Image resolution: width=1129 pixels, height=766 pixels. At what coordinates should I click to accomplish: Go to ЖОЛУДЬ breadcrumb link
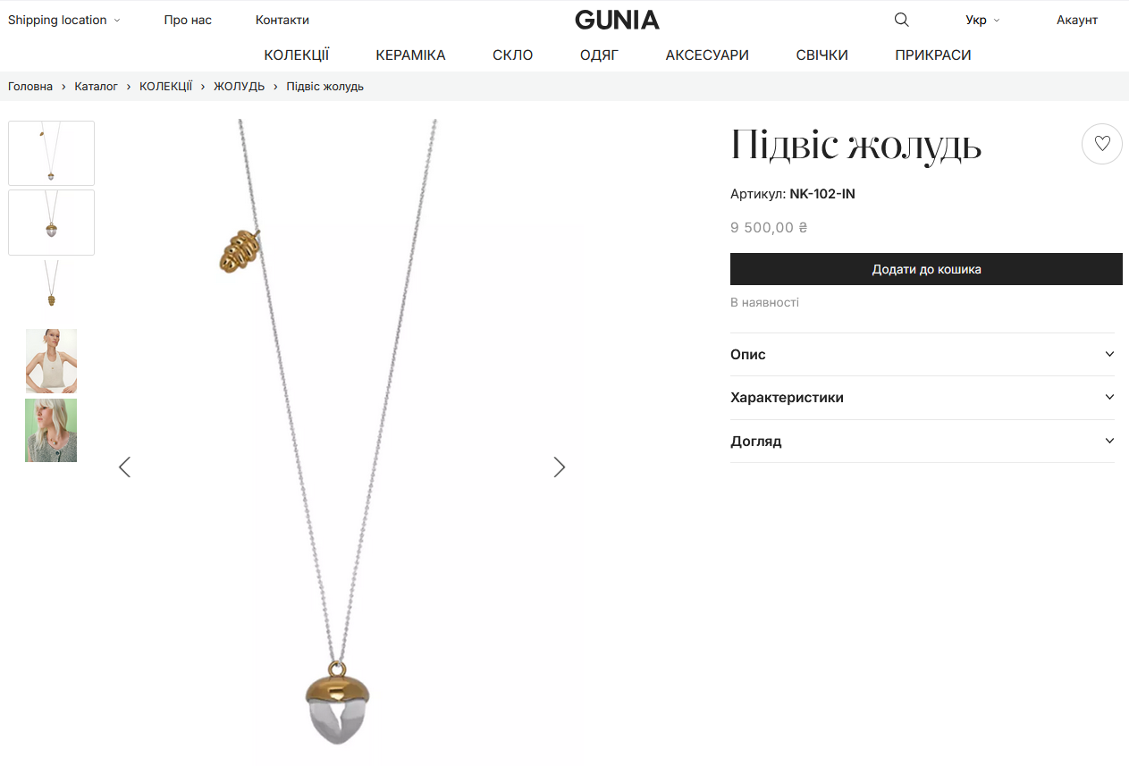(239, 87)
